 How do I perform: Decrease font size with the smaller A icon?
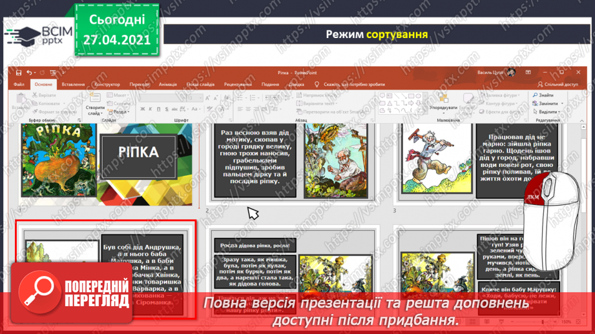pyautogui.click(x=215, y=98)
